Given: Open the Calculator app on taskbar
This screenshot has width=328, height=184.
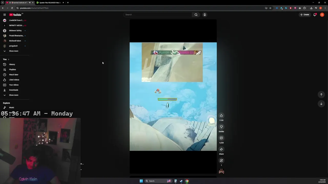Looking at the screenshot, I should [176, 181].
